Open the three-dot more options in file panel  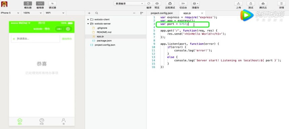coord(134,13)
